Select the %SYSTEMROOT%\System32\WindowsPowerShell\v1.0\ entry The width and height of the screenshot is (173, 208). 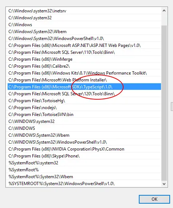84,184
